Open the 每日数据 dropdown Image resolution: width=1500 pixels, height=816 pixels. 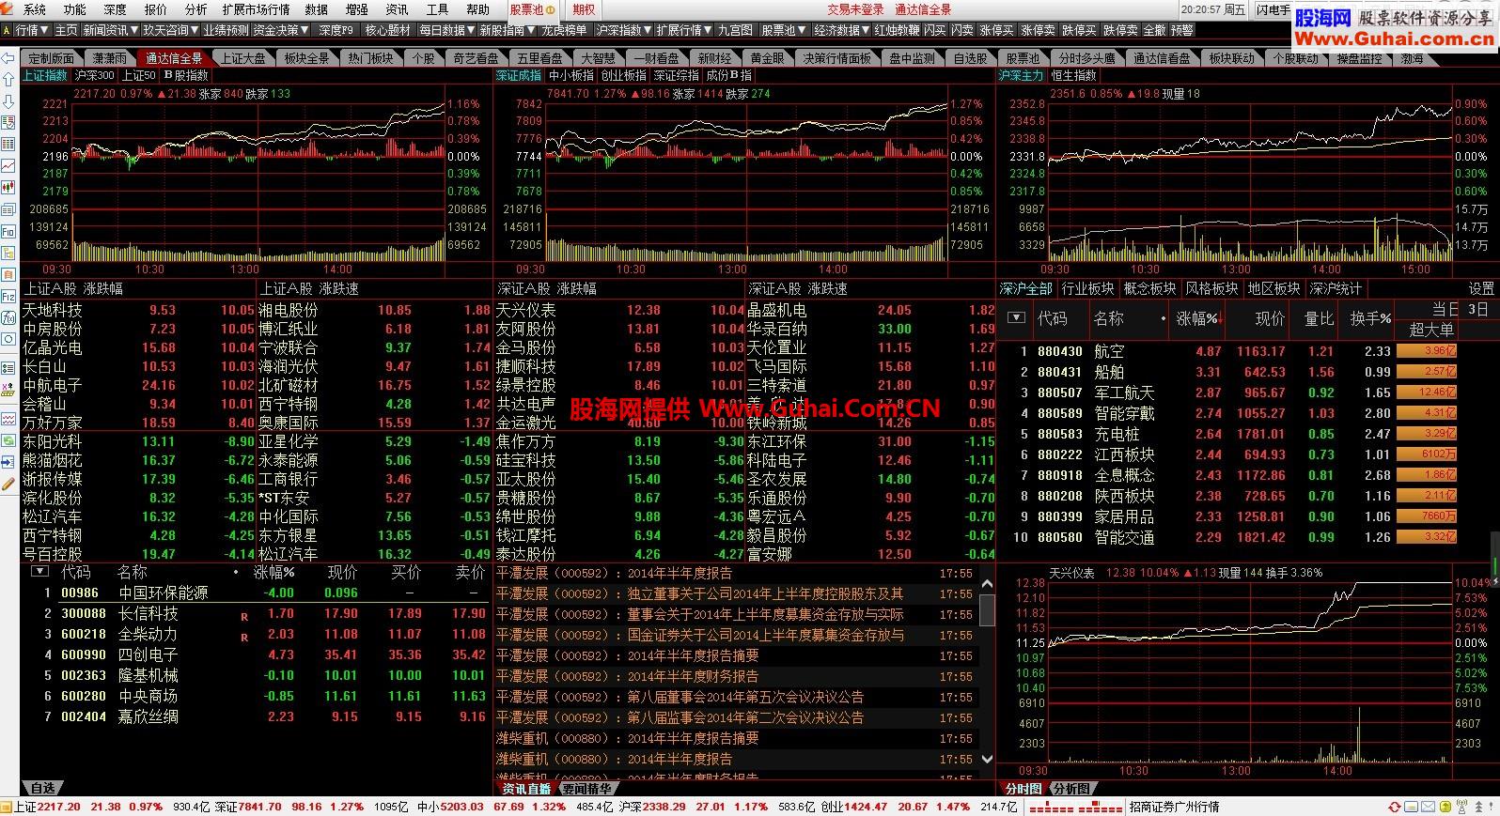pos(446,30)
